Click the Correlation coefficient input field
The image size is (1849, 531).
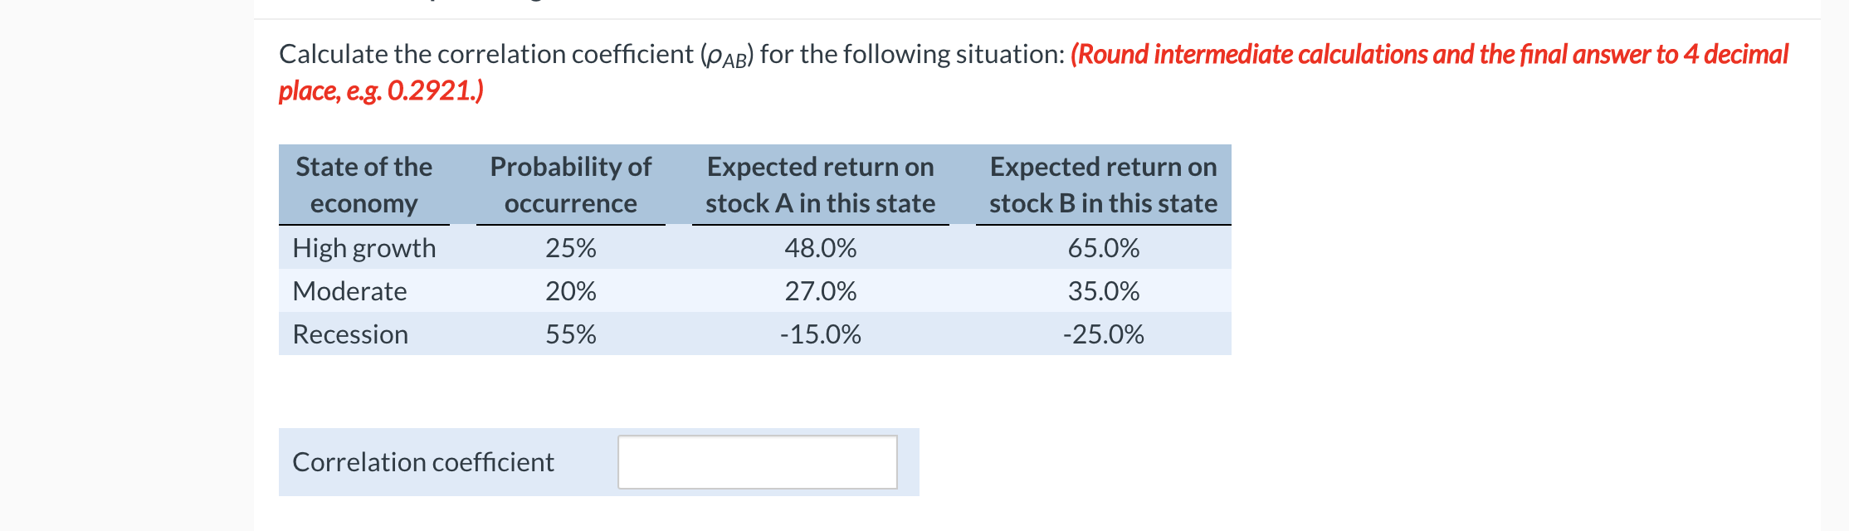(757, 461)
